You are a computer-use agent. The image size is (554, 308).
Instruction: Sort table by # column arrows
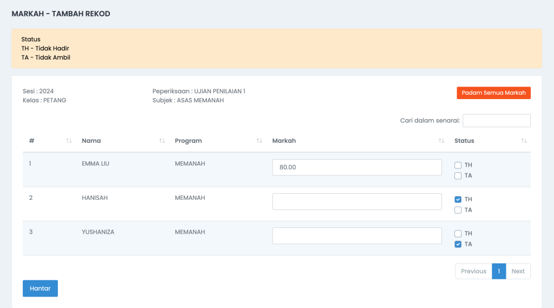click(69, 141)
